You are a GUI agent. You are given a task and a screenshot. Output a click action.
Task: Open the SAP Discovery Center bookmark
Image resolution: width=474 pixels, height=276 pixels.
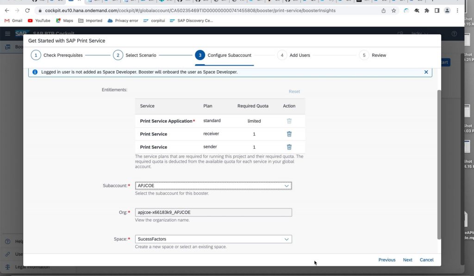[x=191, y=20]
